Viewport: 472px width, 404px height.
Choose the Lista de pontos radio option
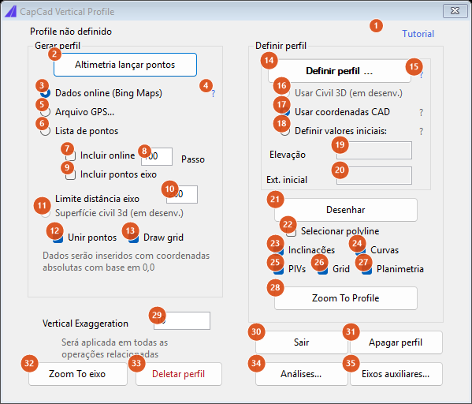(45, 131)
